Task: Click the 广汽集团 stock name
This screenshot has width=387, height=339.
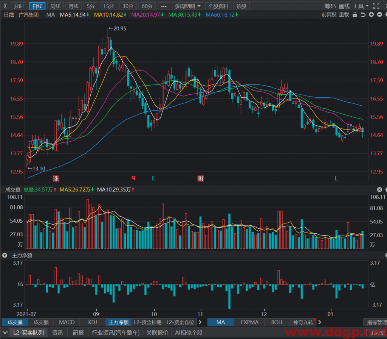Action: coord(29,15)
